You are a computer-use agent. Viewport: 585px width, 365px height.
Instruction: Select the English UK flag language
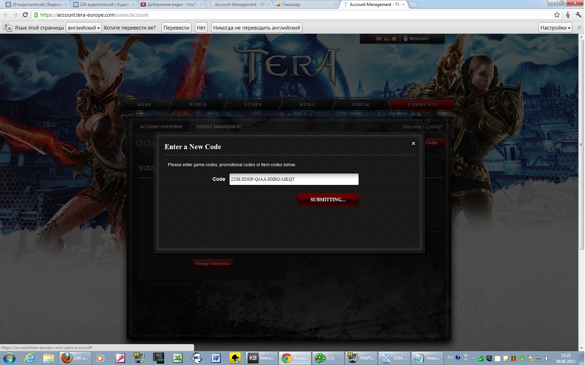tap(379, 39)
